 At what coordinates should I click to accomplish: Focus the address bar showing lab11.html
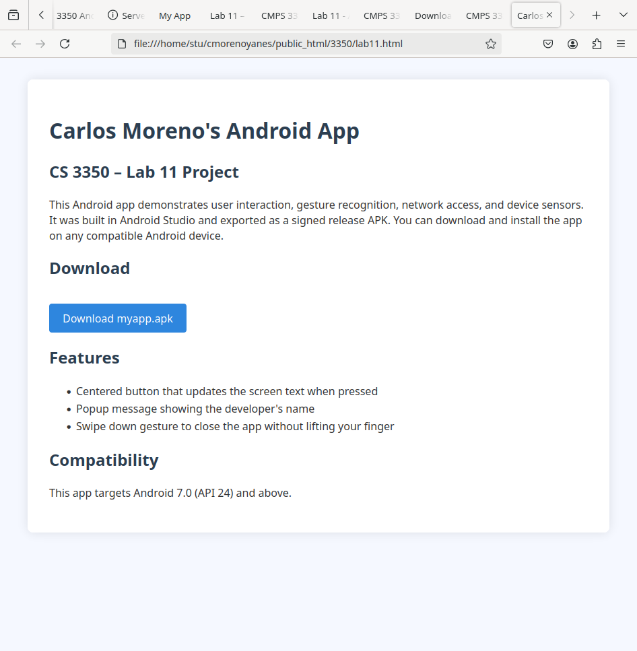tap(303, 44)
